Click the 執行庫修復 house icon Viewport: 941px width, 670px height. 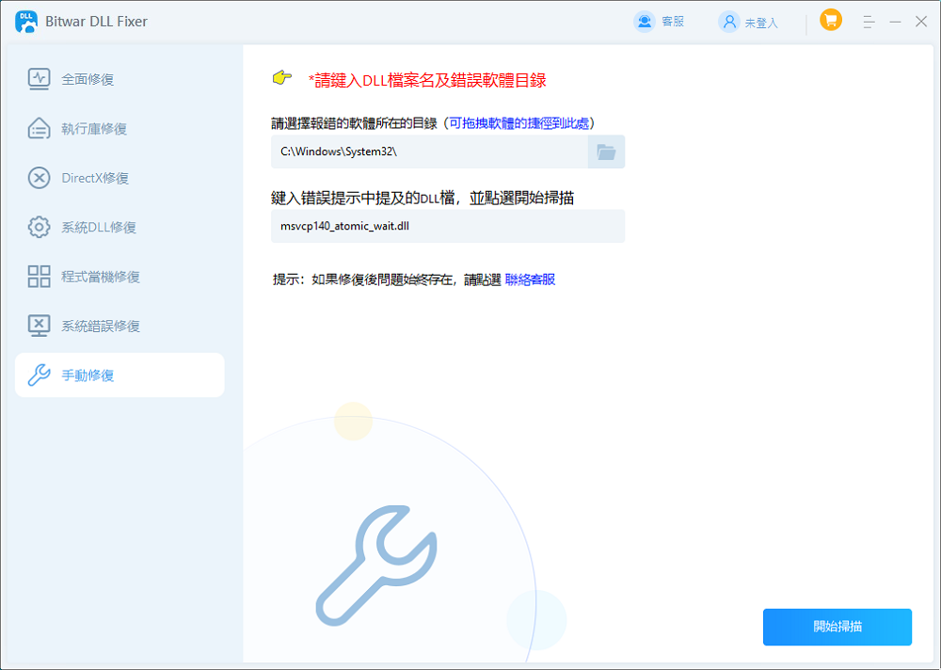click(39, 129)
